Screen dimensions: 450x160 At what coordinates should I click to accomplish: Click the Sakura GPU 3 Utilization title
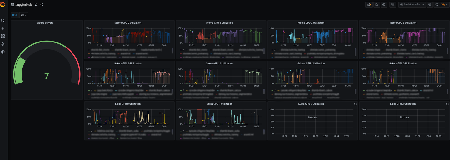[x=402, y=63]
